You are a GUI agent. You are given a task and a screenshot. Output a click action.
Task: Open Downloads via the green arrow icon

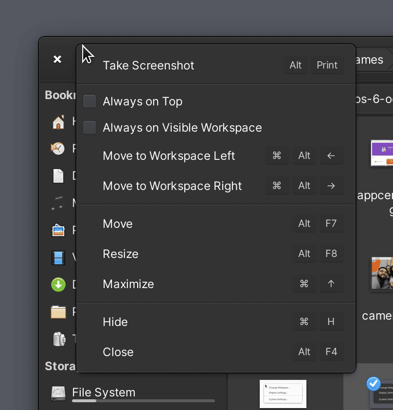[x=58, y=285]
